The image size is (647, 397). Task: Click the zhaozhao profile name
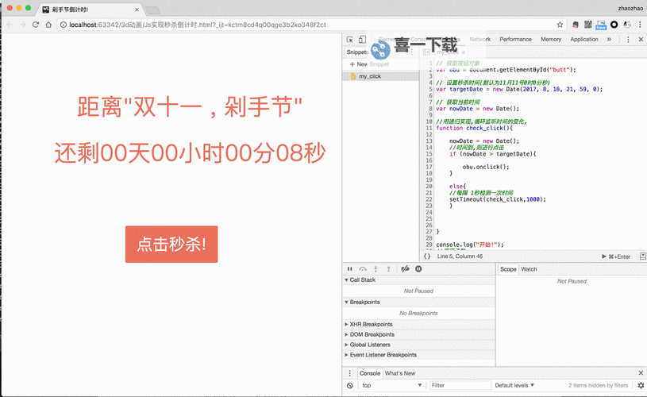pyautogui.click(x=630, y=8)
